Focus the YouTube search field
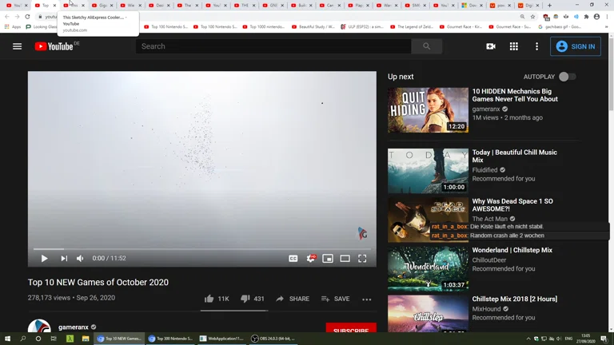Viewport: 614px width, 345px height. pyautogui.click(x=273, y=46)
